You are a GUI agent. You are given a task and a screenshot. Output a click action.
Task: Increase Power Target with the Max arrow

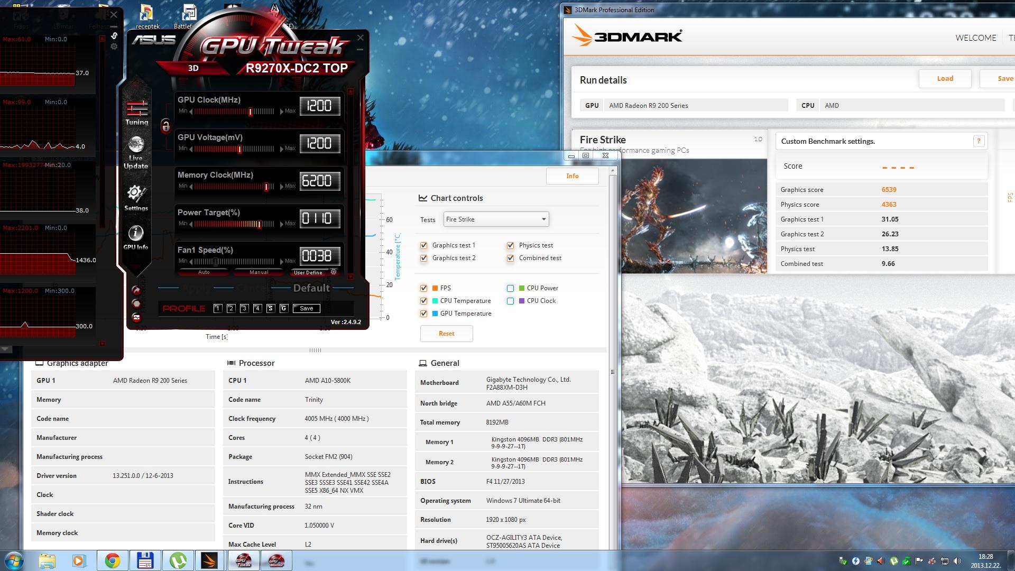281,224
